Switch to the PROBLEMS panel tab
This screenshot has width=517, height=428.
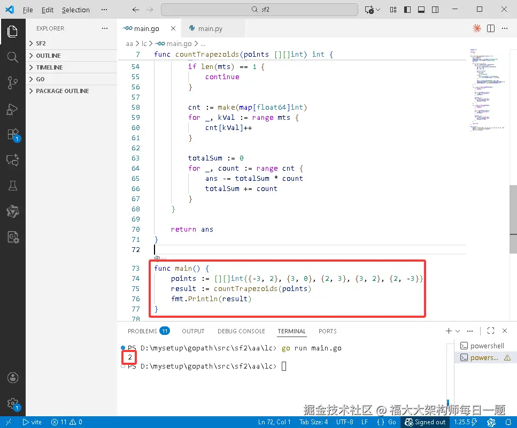click(149, 331)
